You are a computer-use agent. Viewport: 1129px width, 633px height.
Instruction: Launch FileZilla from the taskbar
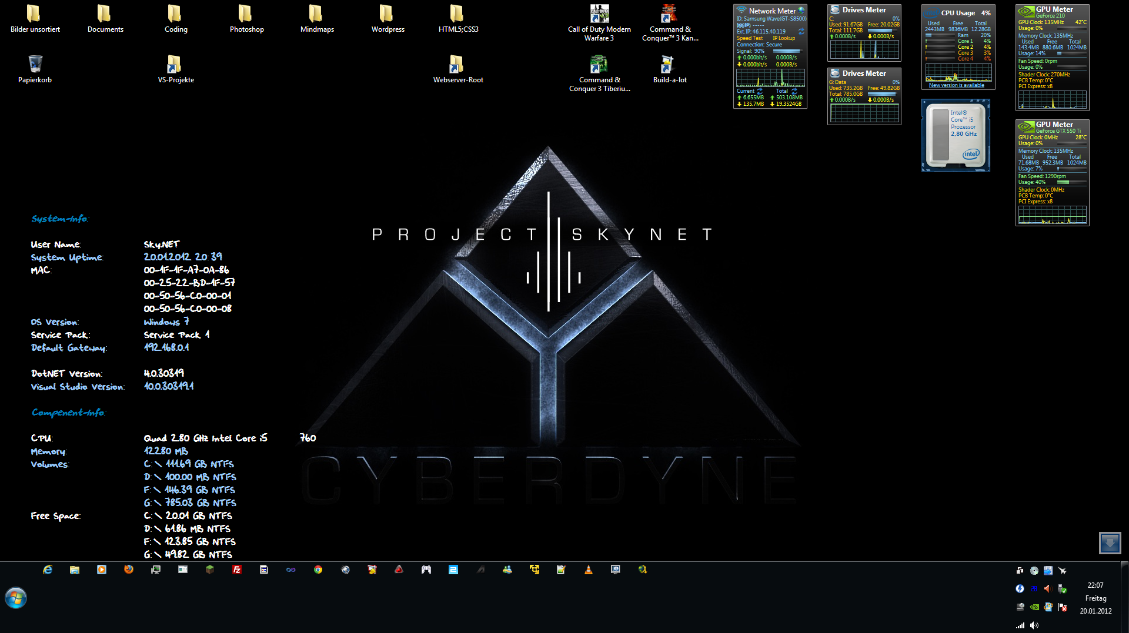237,570
